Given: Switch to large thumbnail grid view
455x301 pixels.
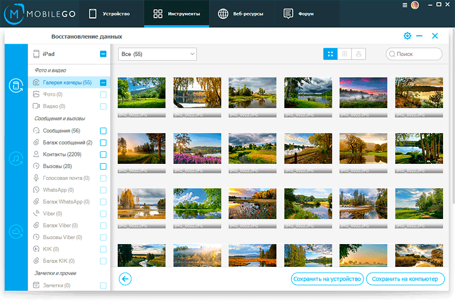Looking at the screenshot, I should pos(330,54).
